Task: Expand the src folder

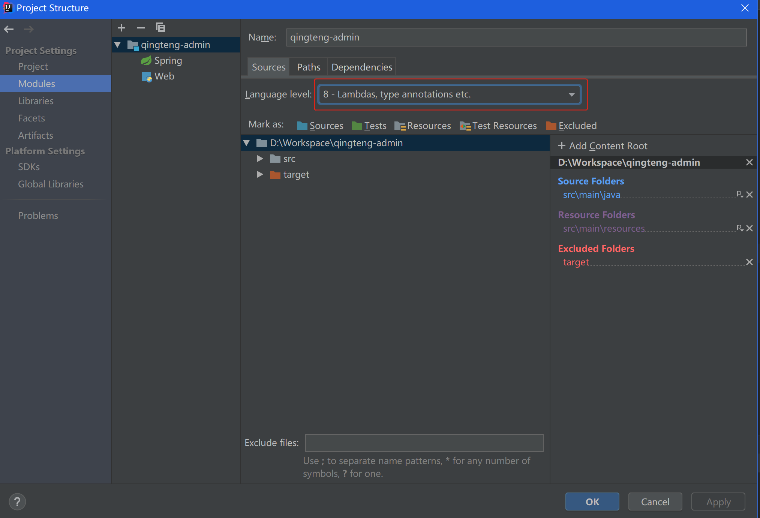Action: 260,159
